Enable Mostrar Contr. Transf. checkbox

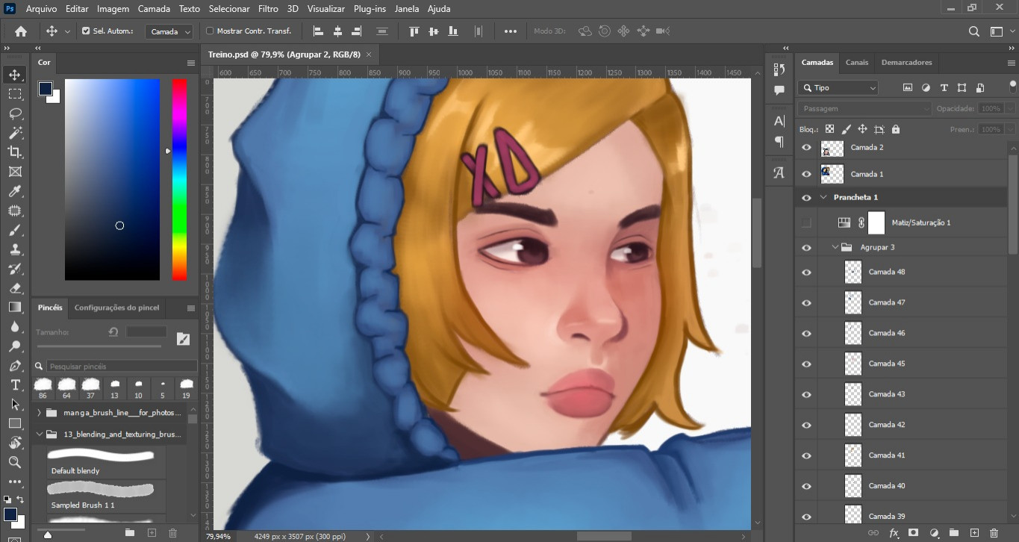point(210,31)
